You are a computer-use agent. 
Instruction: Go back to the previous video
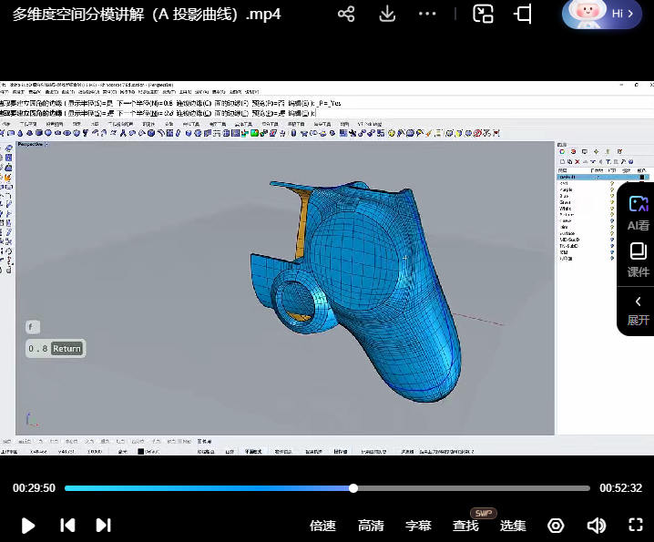pos(67,525)
